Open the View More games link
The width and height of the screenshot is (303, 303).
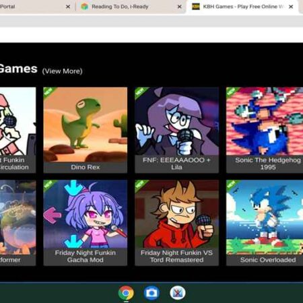(x=63, y=71)
